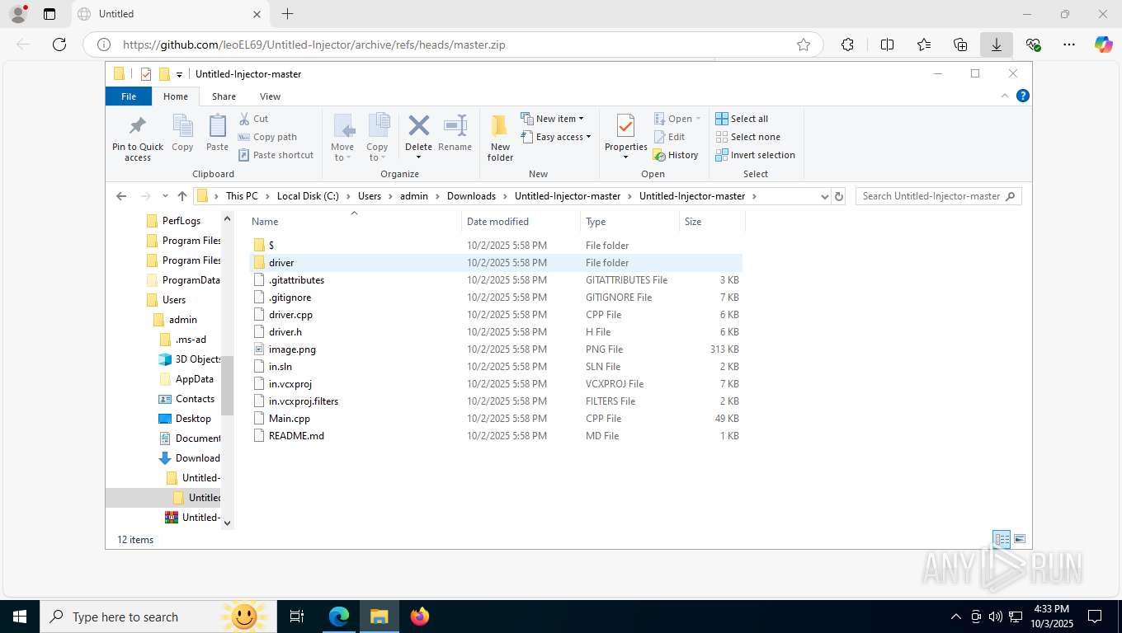Open the Copy to menu
The width and height of the screenshot is (1122, 633).
coord(377,138)
